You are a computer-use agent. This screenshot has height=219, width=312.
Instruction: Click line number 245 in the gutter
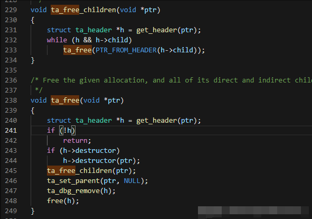[11, 171]
